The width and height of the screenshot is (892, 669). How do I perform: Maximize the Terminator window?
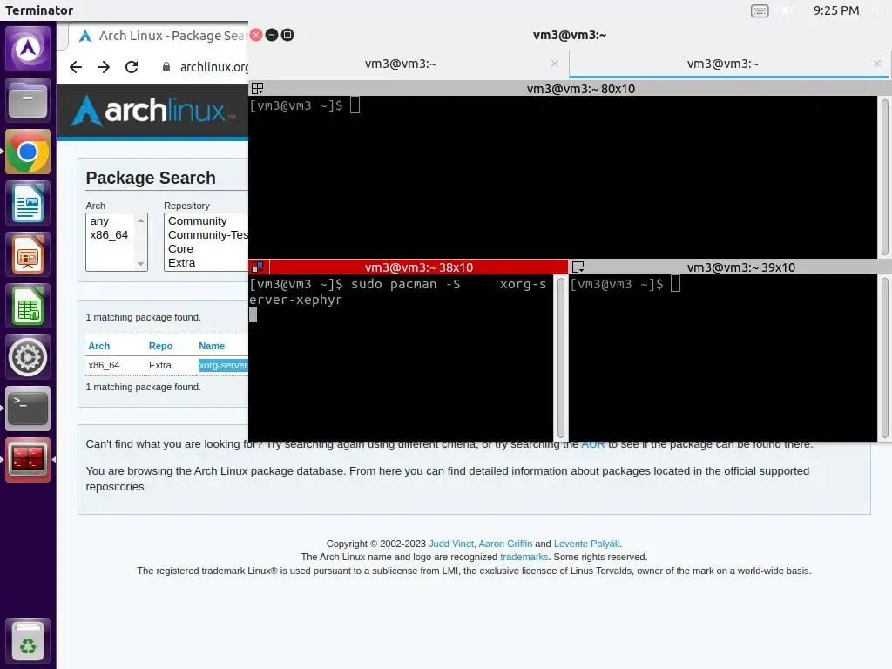point(287,35)
